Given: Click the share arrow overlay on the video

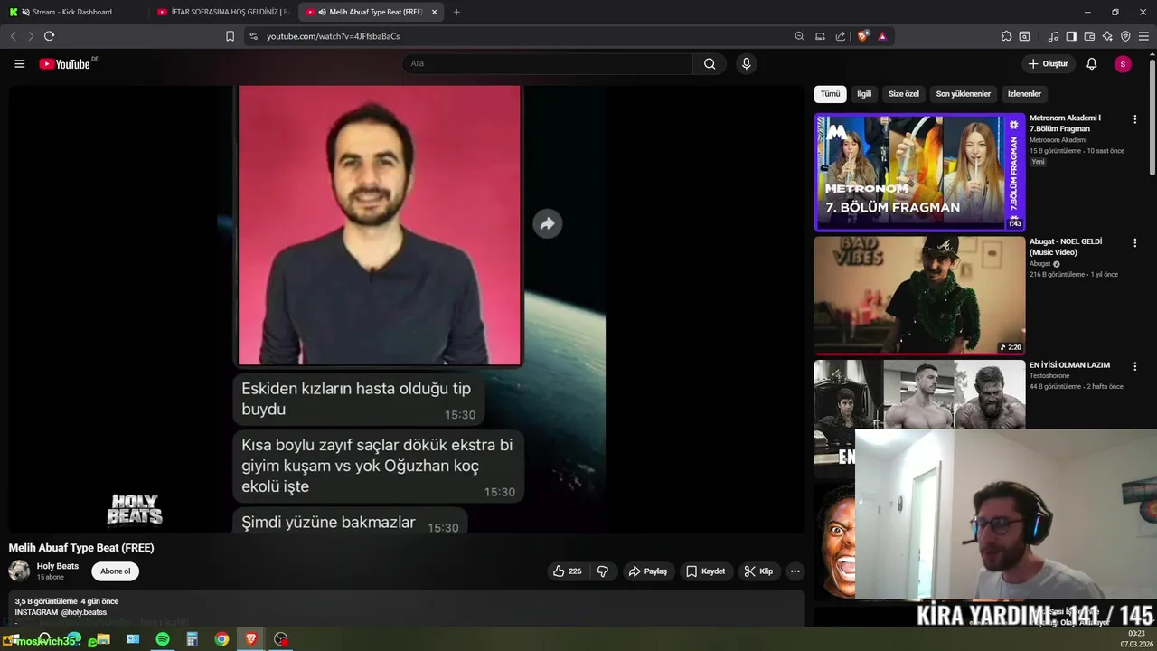Looking at the screenshot, I should [x=547, y=224].
